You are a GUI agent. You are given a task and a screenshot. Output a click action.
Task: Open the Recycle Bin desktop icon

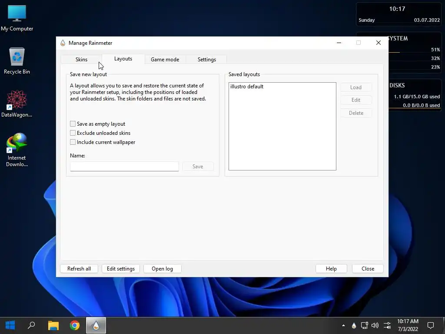(17, 61)
